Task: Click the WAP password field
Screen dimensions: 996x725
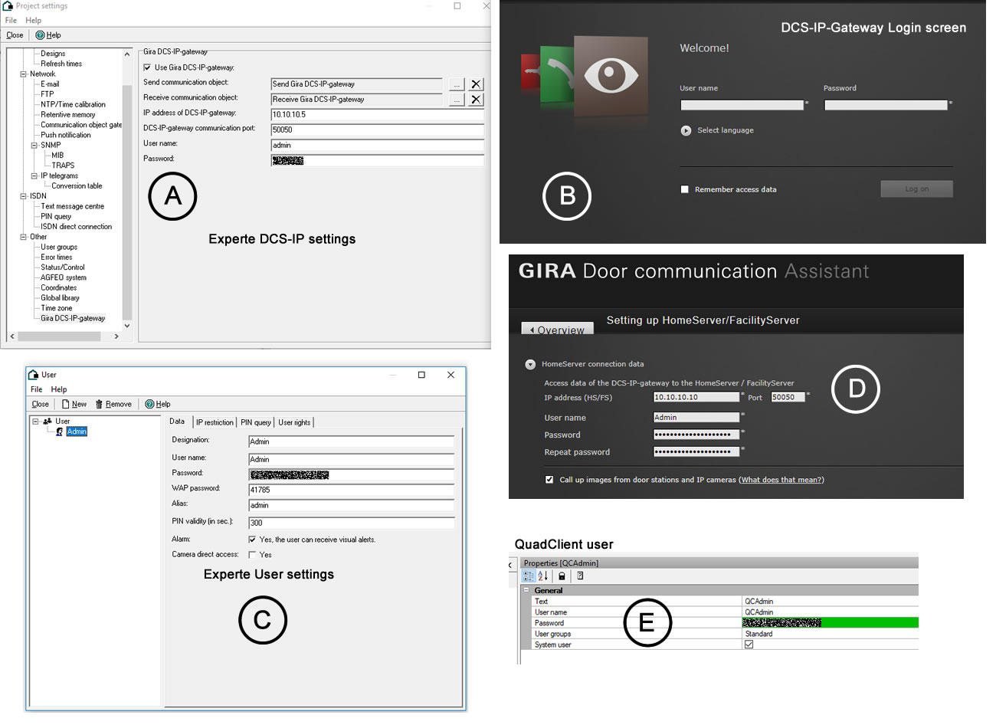Action: click(352, 490)
